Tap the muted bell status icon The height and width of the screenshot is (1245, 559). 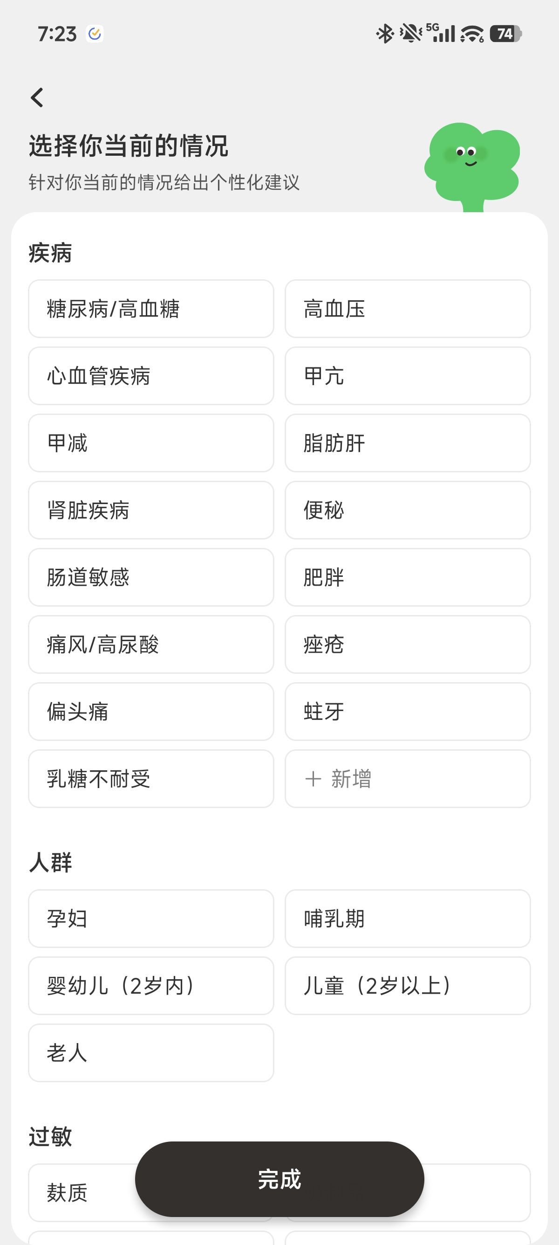[x=411, y=34]
